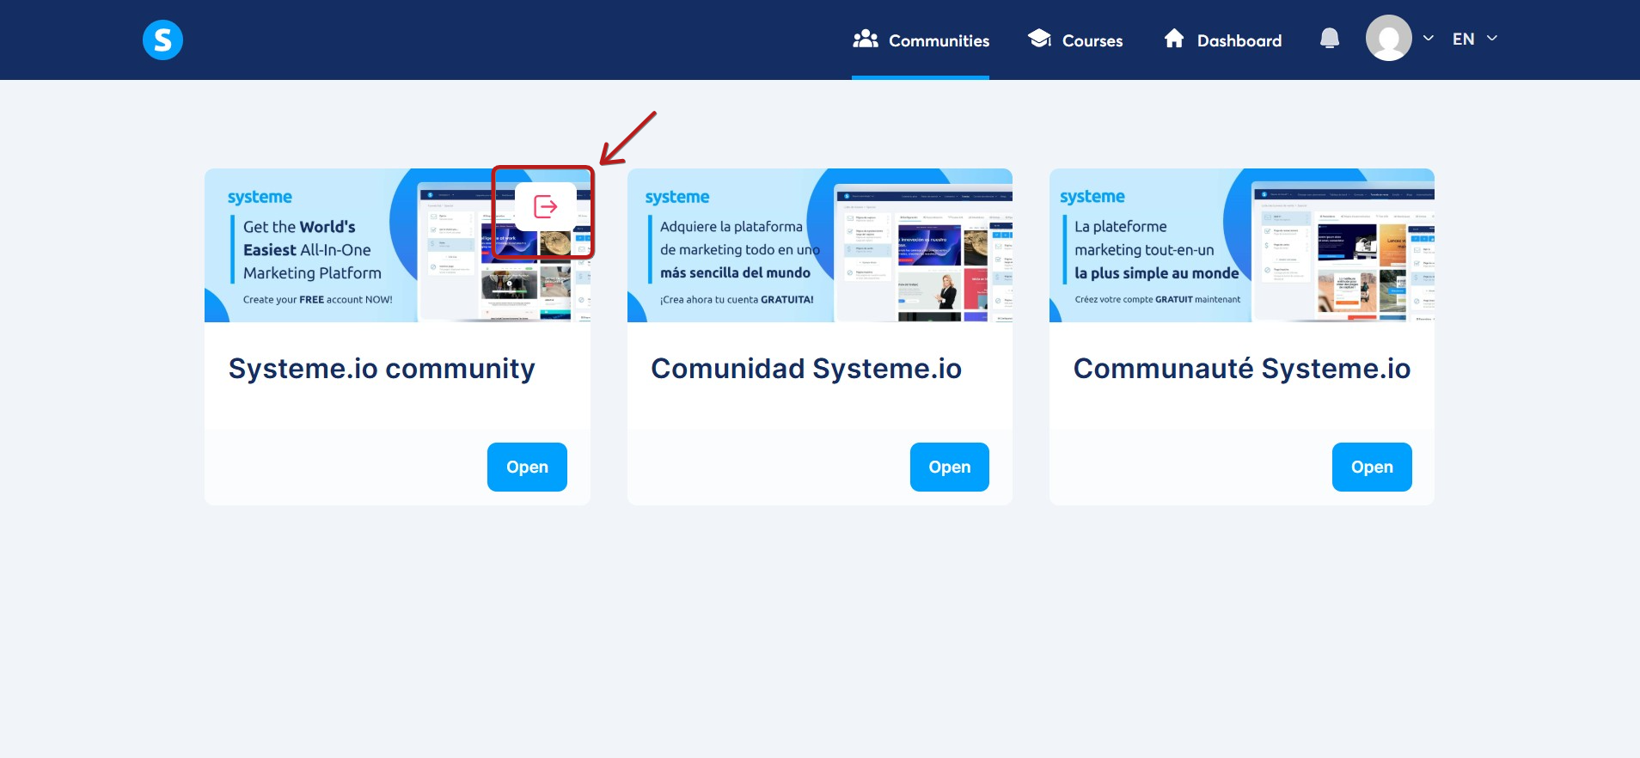Expand the chevron next to EN
The image size is (1640, 758).
pyautogui.click(x=1492, y=39)
